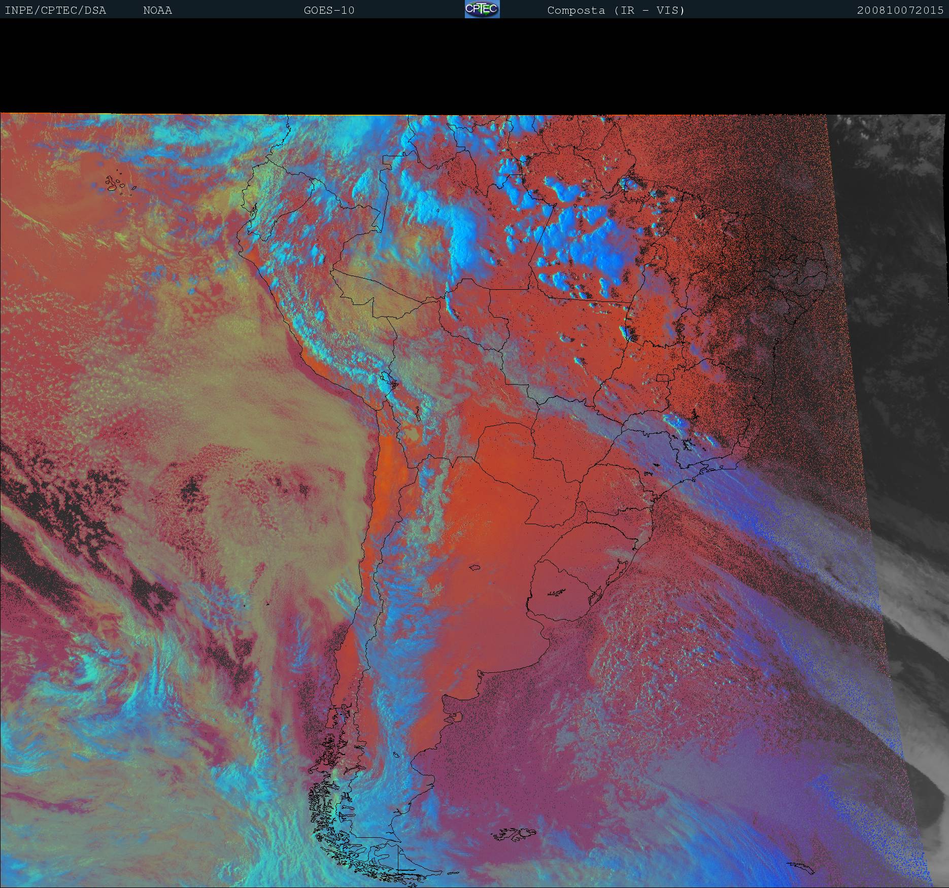Click the bright blue cloud cluster over northern Brazil

584,238
